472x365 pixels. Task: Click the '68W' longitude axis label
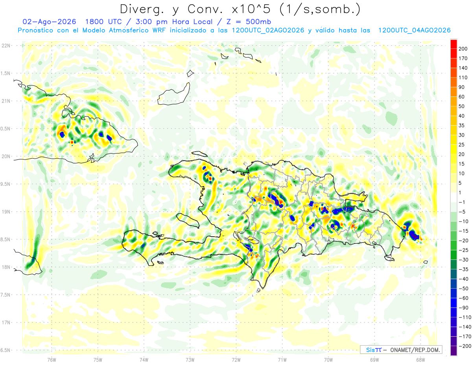[x=420, y=359]
